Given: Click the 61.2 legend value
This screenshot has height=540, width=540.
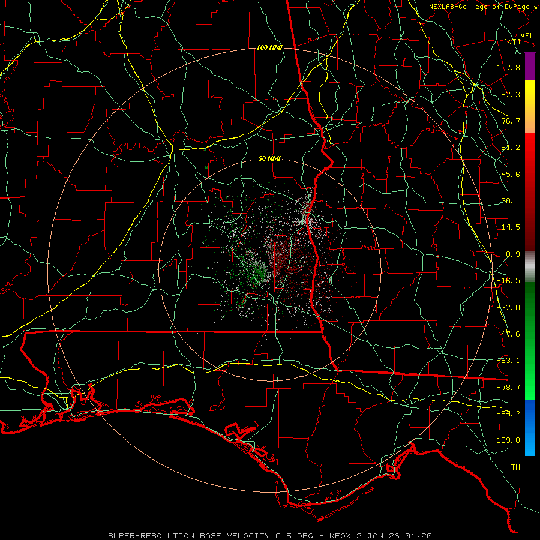Looking at the screenshot, I should [x=511, y=148].
